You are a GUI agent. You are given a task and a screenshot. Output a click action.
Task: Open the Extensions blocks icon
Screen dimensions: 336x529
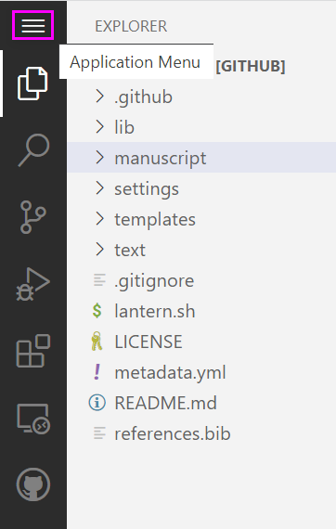point(33,351)
